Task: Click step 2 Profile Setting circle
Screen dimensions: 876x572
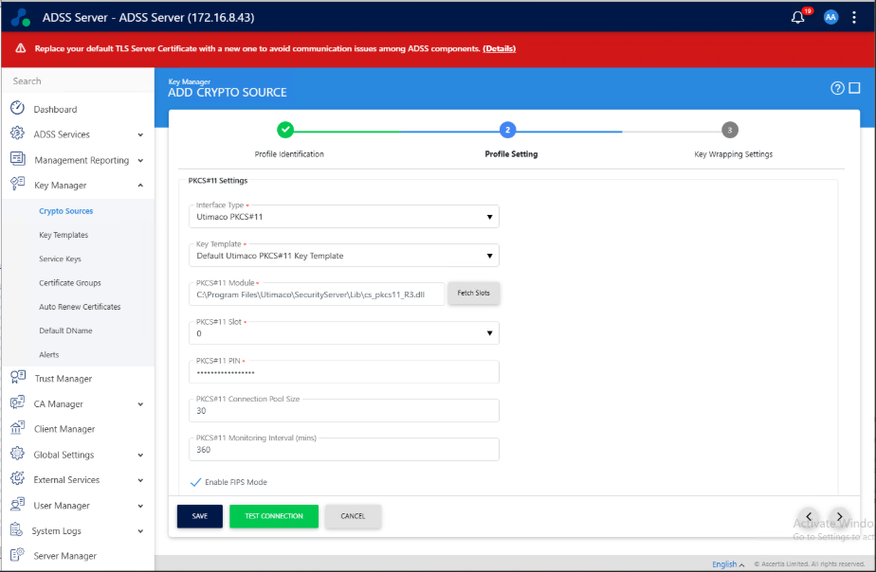Action: (x=507, y=130)
